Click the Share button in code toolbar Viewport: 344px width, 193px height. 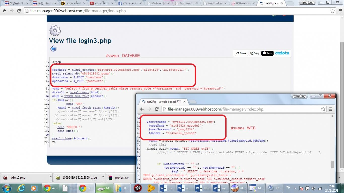241,53
